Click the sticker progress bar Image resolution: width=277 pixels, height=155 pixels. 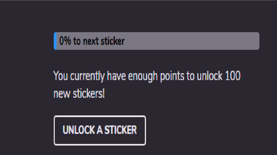(x=156, y=41)
